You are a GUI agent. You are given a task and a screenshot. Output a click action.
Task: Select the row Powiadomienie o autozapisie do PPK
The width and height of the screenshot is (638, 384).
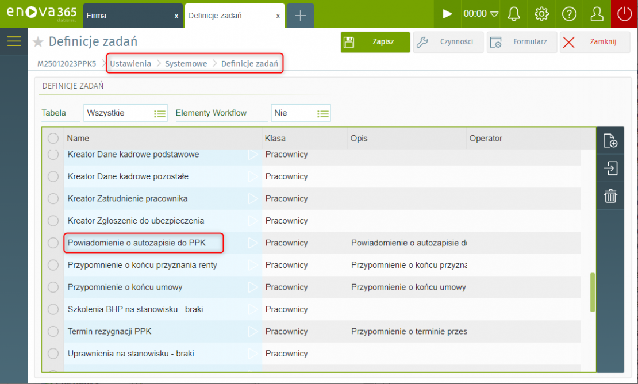(136, 243)
